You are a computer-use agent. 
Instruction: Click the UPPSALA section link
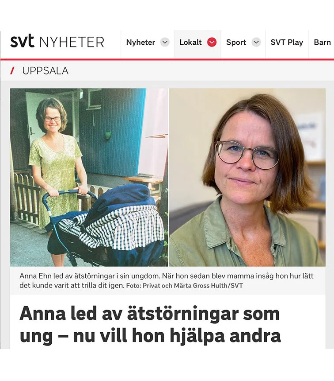point(46,71)
